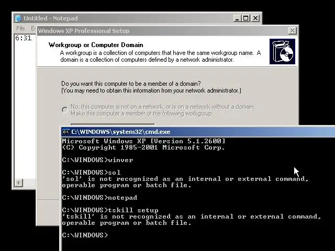Minimize the Untitled - Notepad window
335x251 pixels.
(x=237, y=18)
